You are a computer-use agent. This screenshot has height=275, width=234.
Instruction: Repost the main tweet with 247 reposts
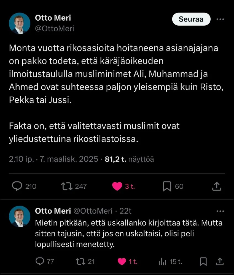pos(67,186)
